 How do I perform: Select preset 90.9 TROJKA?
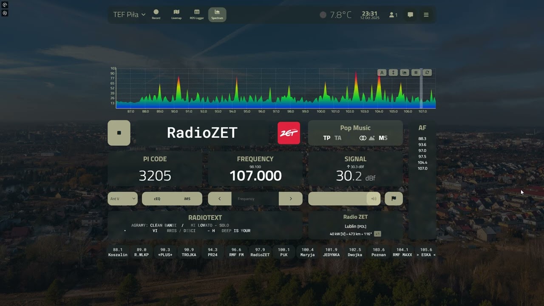tap(189, 252)
